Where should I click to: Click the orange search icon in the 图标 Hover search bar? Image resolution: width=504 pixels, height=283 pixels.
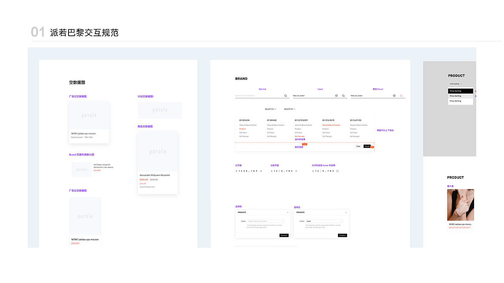[x=401, y=96]
